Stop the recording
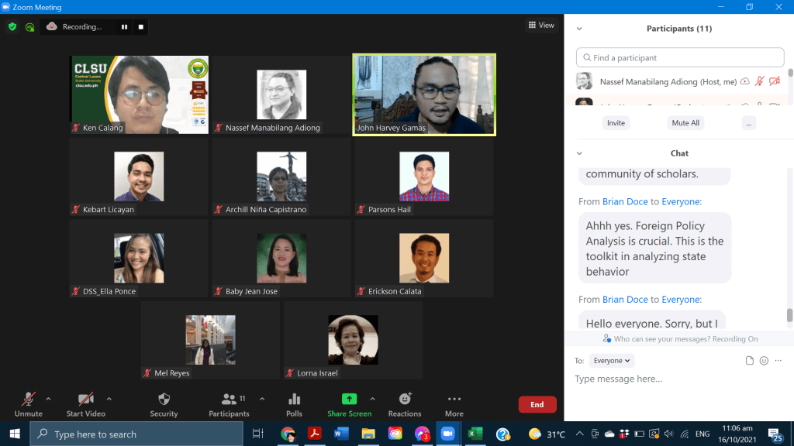Viewport: 794px width, 446px height. [140, 26]
